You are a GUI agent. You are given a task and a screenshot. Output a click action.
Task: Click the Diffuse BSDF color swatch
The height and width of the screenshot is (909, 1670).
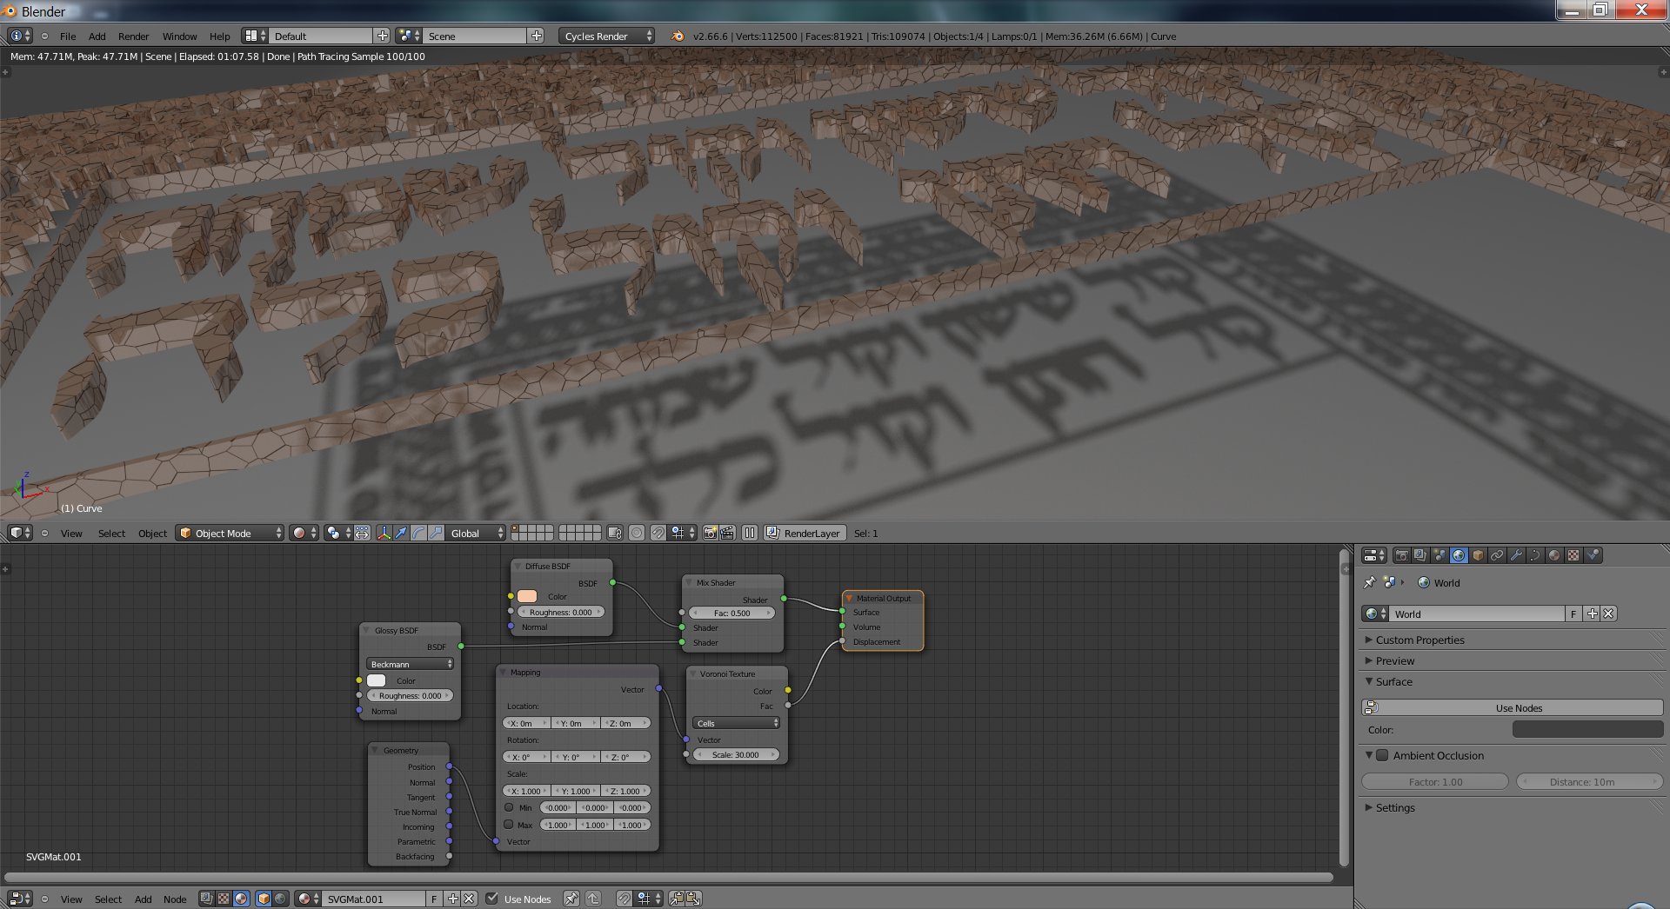tap(527, 596)
